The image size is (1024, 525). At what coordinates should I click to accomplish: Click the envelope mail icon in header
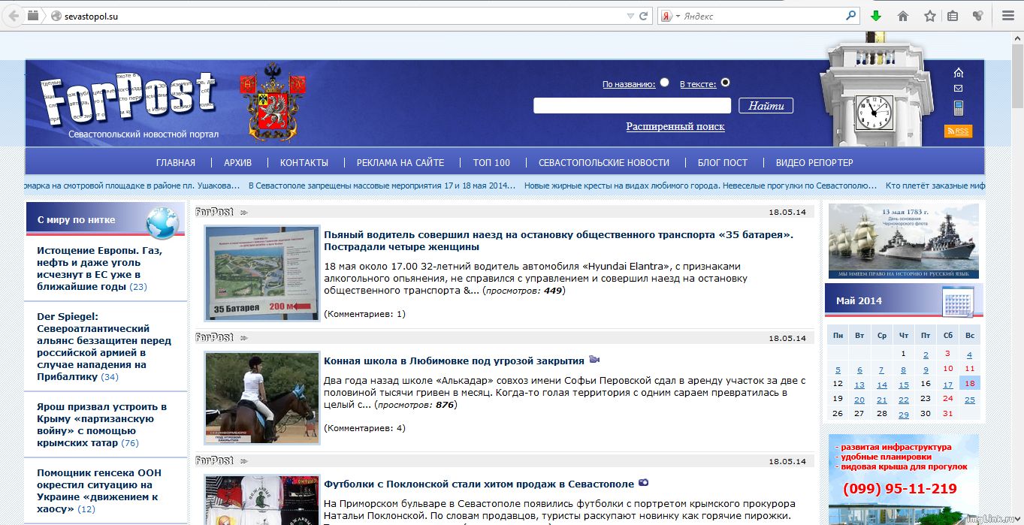tap(958, 89)
